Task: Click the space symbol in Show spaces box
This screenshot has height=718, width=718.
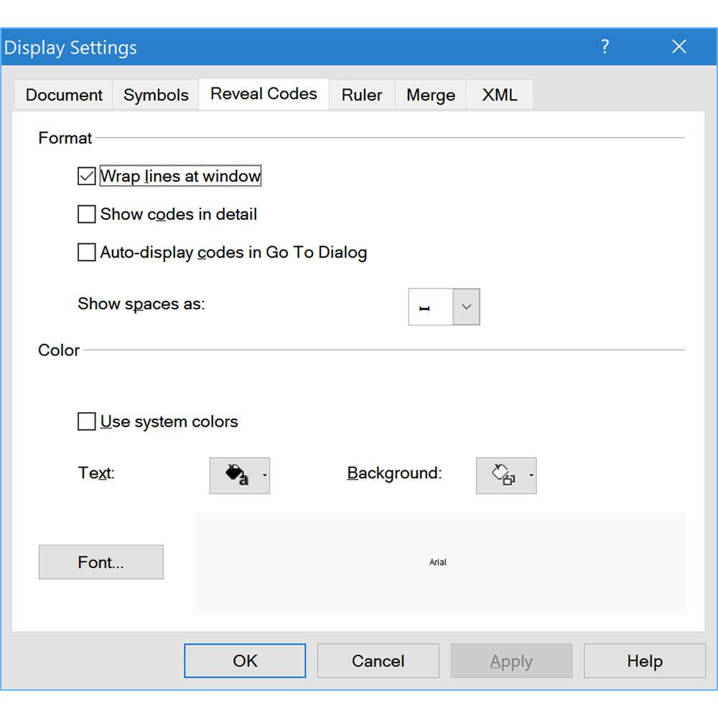Action: (x=425, y=307)
